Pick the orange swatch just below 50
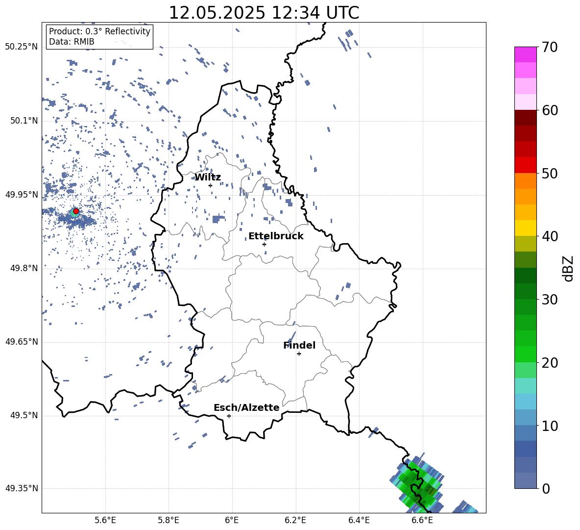Viewport: 580px width, 530px height. [525, 181]
